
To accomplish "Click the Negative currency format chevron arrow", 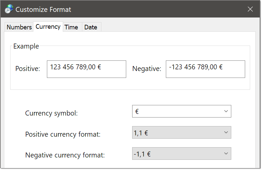I will coord(226,153).
